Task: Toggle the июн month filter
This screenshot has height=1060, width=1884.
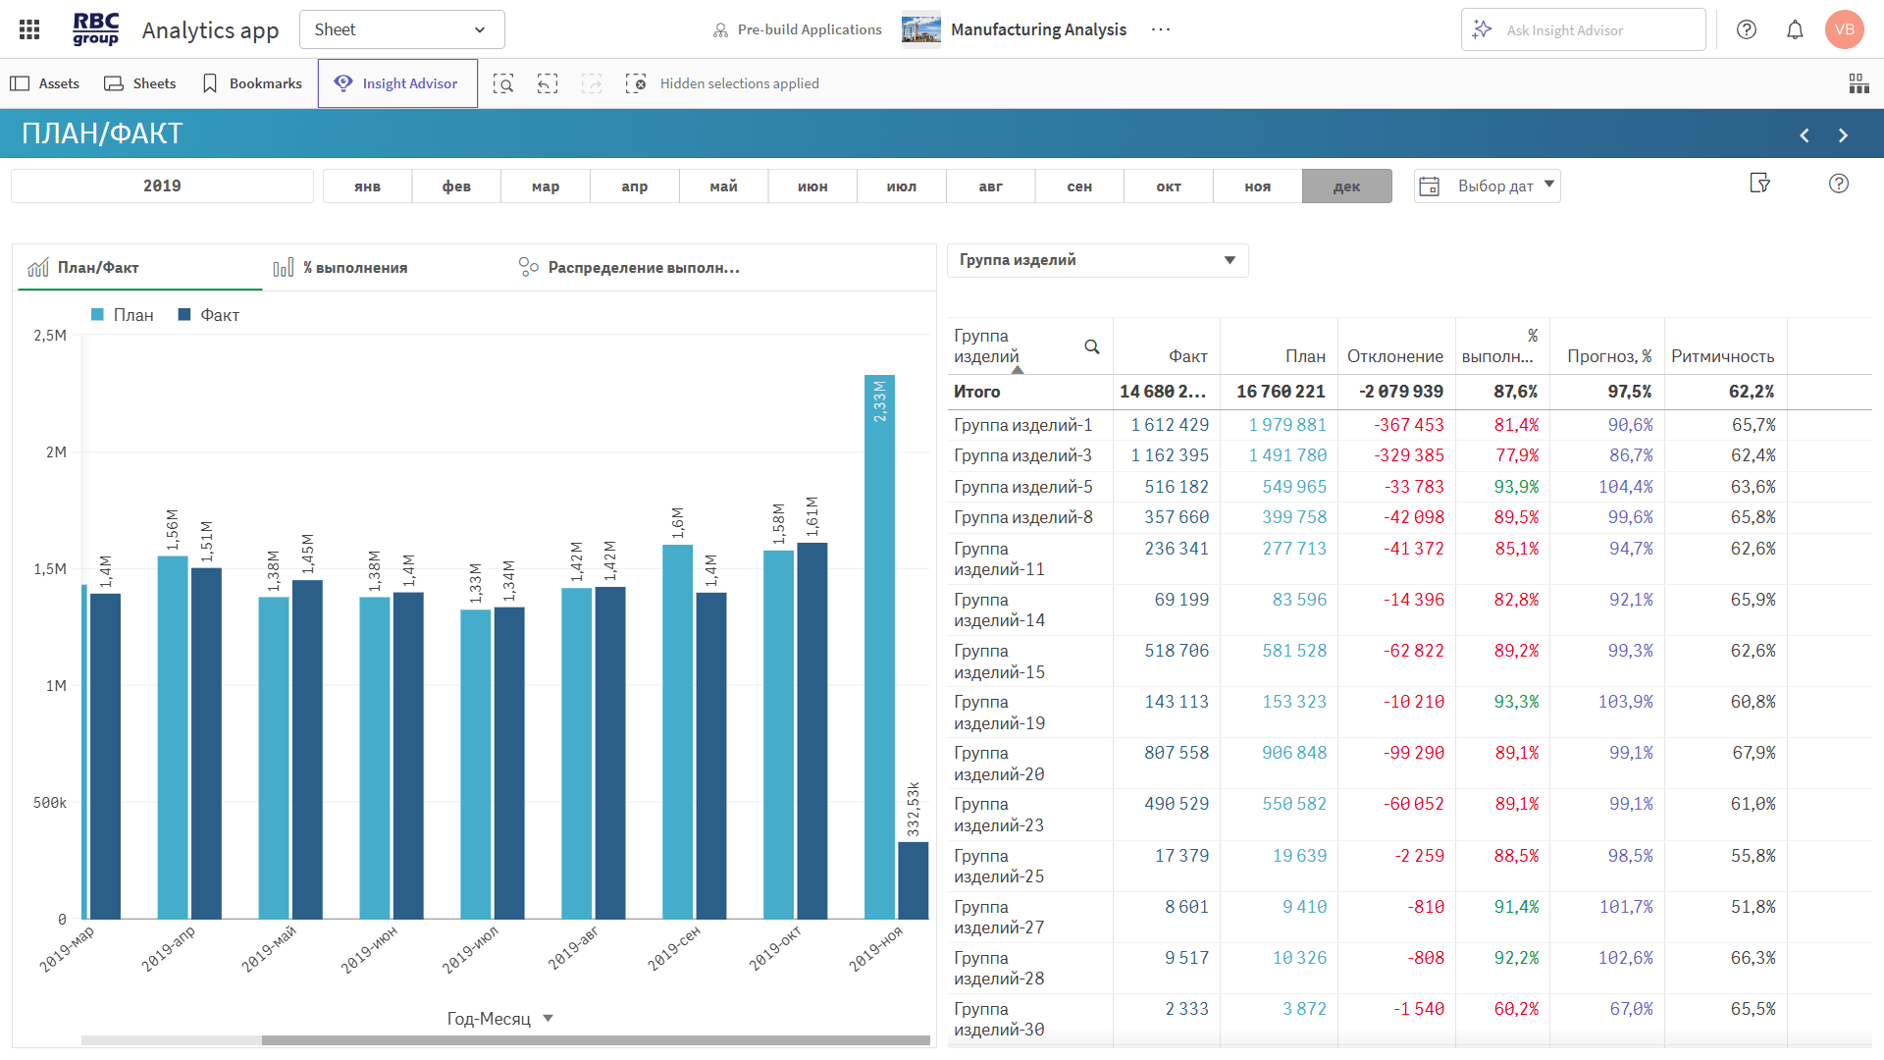Action: click(812, 186)
